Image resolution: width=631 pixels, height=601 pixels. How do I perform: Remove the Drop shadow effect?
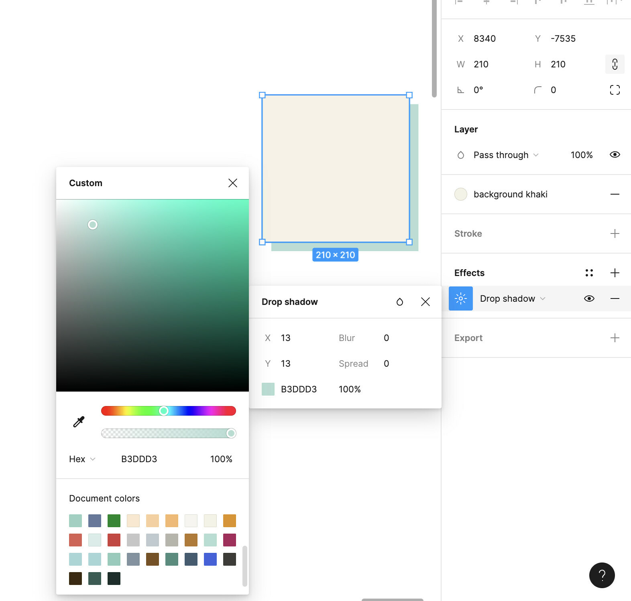click(615, 298)
